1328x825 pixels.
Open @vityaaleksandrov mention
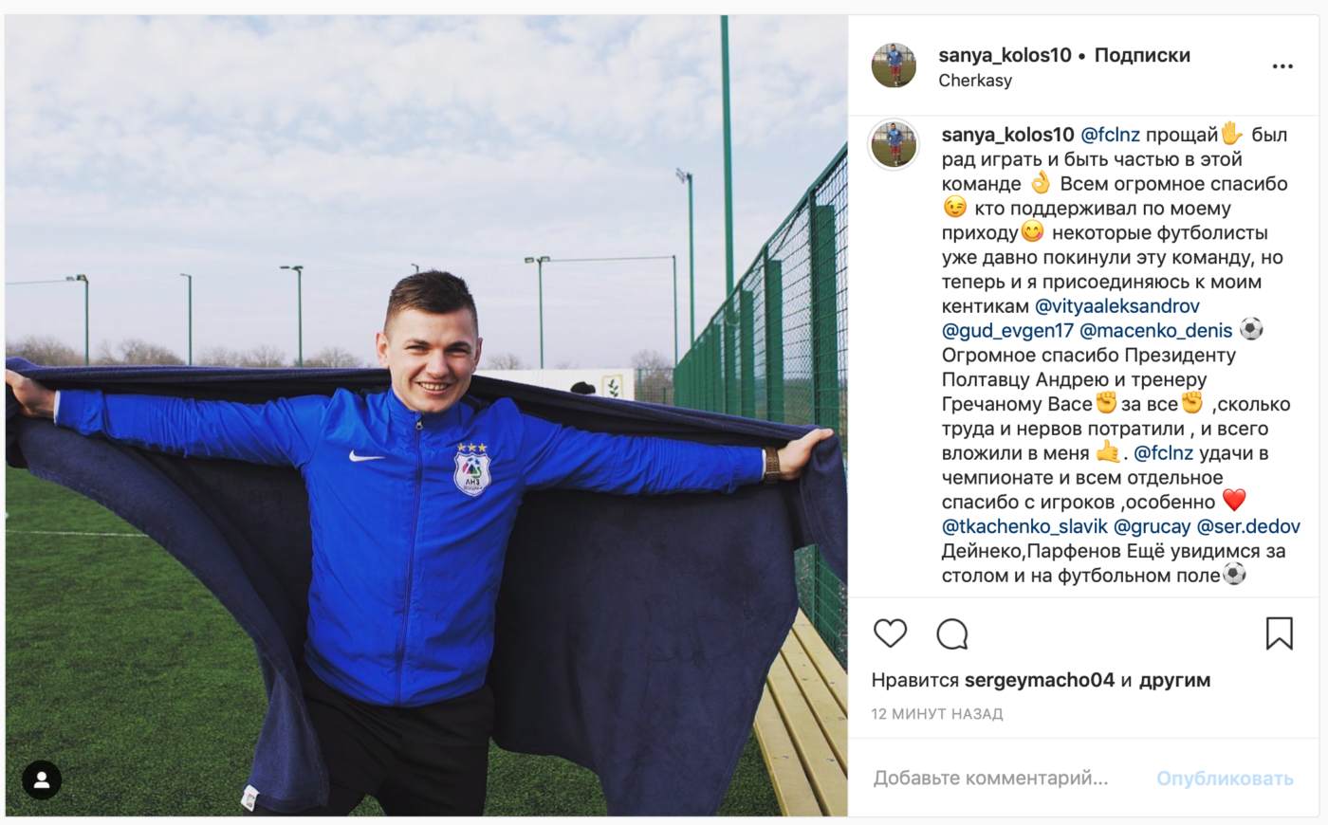coord(1117,306)
